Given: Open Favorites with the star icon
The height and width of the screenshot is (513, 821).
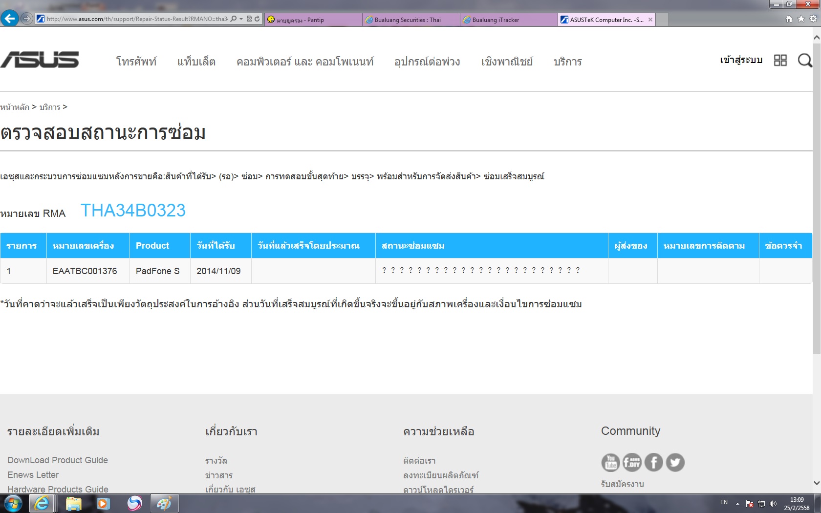Looking at the screenshot, I should click(801, 19).
